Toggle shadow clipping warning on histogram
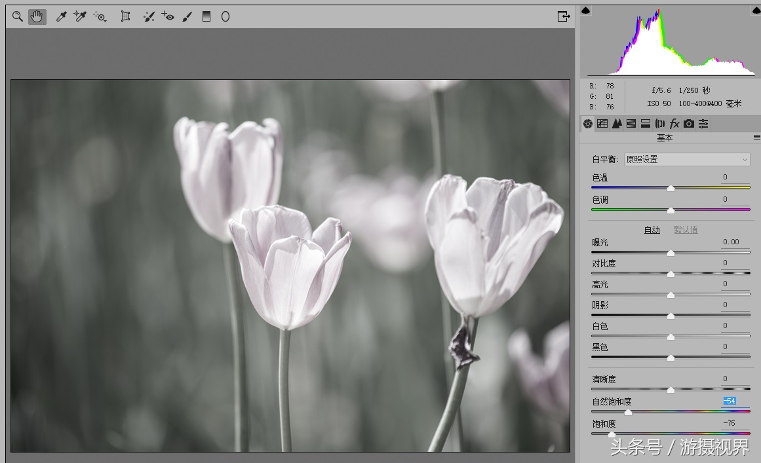 [586, 10]
